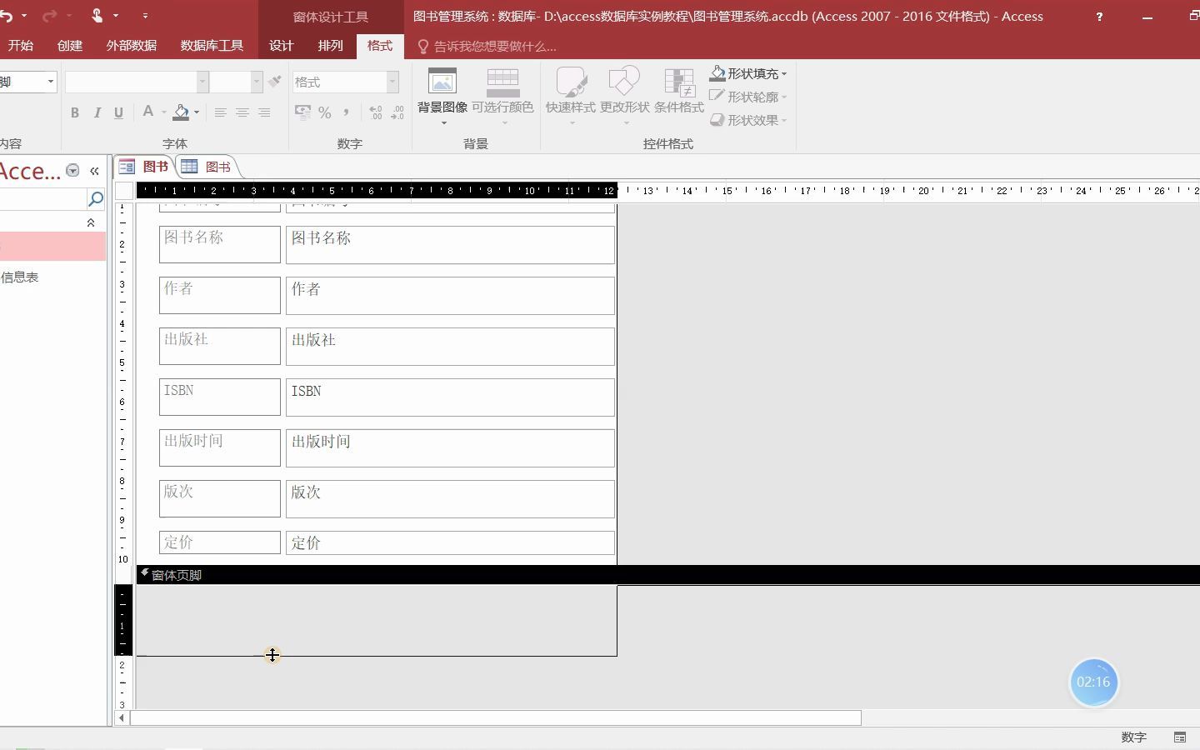The image size is (1200, 750).
Task: Collapse the navigation group double-chevron
Action: click(x=91, y=222)
